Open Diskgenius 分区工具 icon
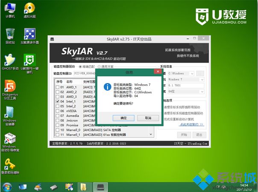 [x=10, y=90]
